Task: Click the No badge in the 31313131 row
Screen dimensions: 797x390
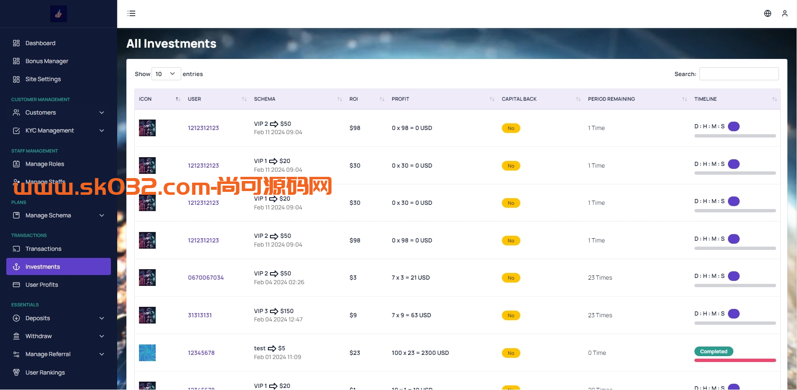Action: point(511,316)
